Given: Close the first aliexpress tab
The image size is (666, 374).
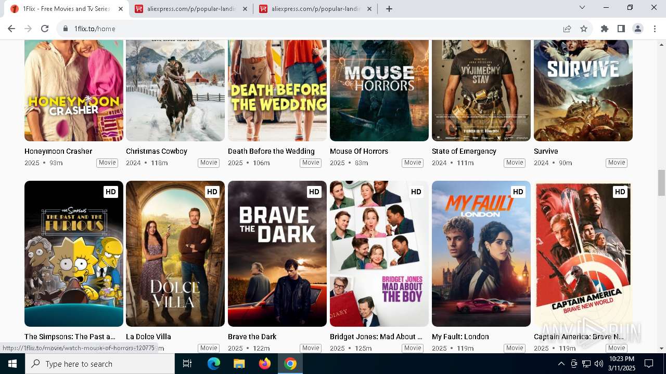Looking at the screenshot, I should [x=245, y=9].
